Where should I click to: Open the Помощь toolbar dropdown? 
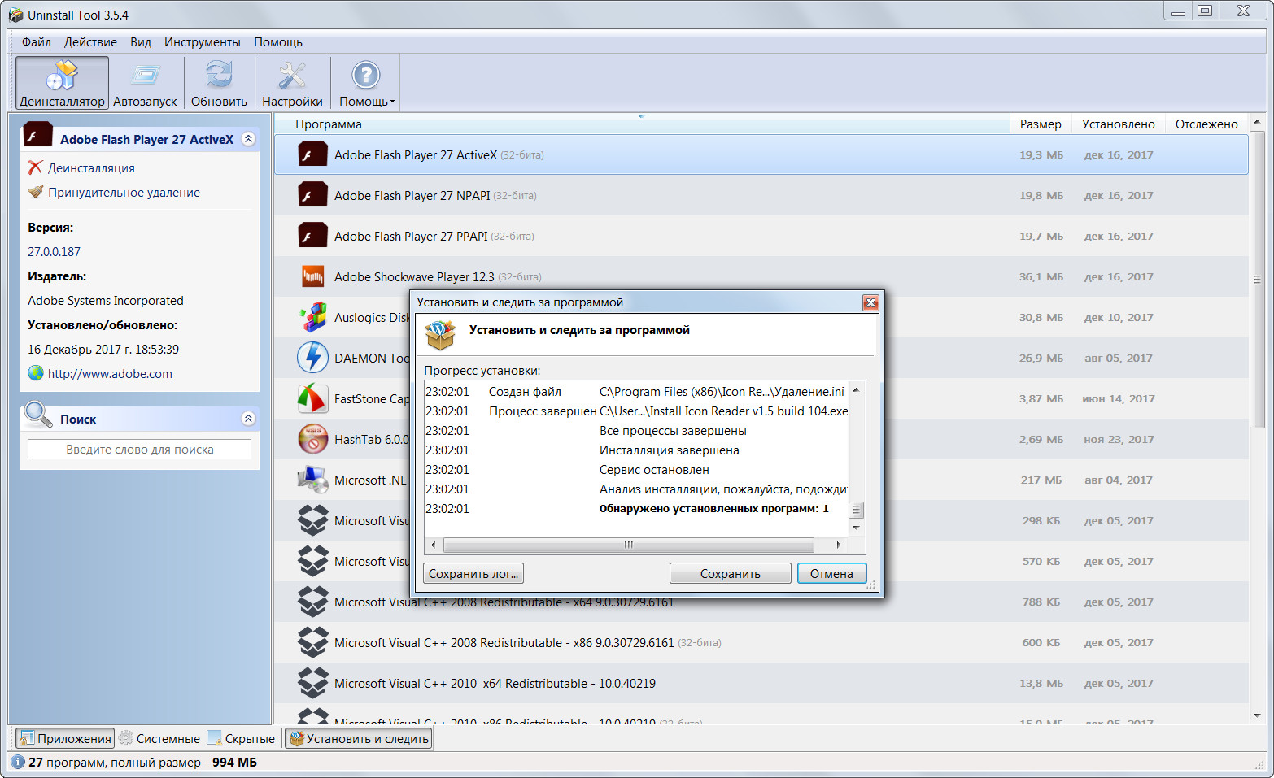pos(366,83)
